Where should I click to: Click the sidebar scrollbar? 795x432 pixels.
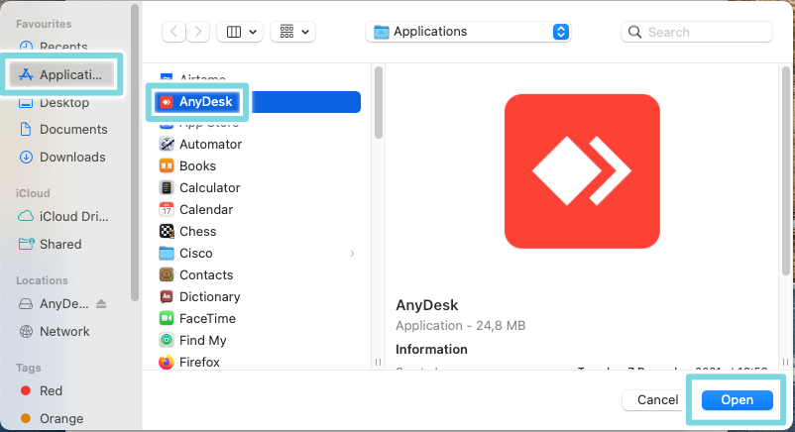[x=135, y=153]
